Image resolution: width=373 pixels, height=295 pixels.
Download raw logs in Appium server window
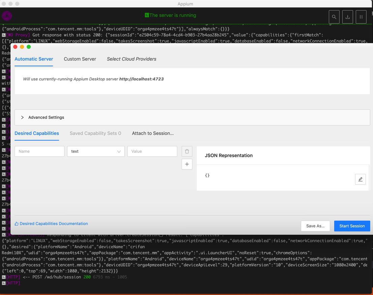click(347, 17)
